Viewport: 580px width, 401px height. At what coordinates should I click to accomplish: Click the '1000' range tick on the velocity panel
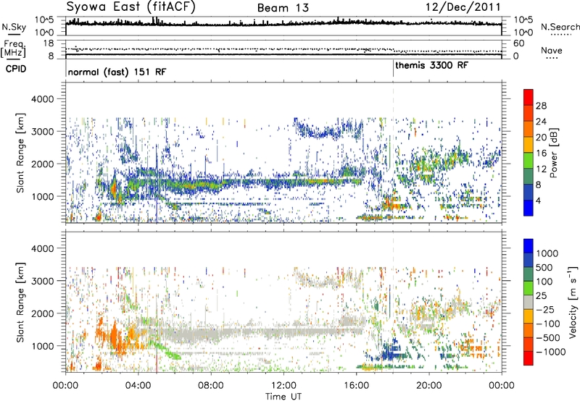[x=43, y=345]
